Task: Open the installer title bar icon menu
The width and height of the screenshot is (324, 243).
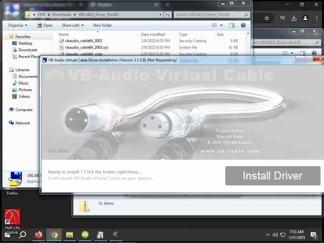Action: (44, 60)
